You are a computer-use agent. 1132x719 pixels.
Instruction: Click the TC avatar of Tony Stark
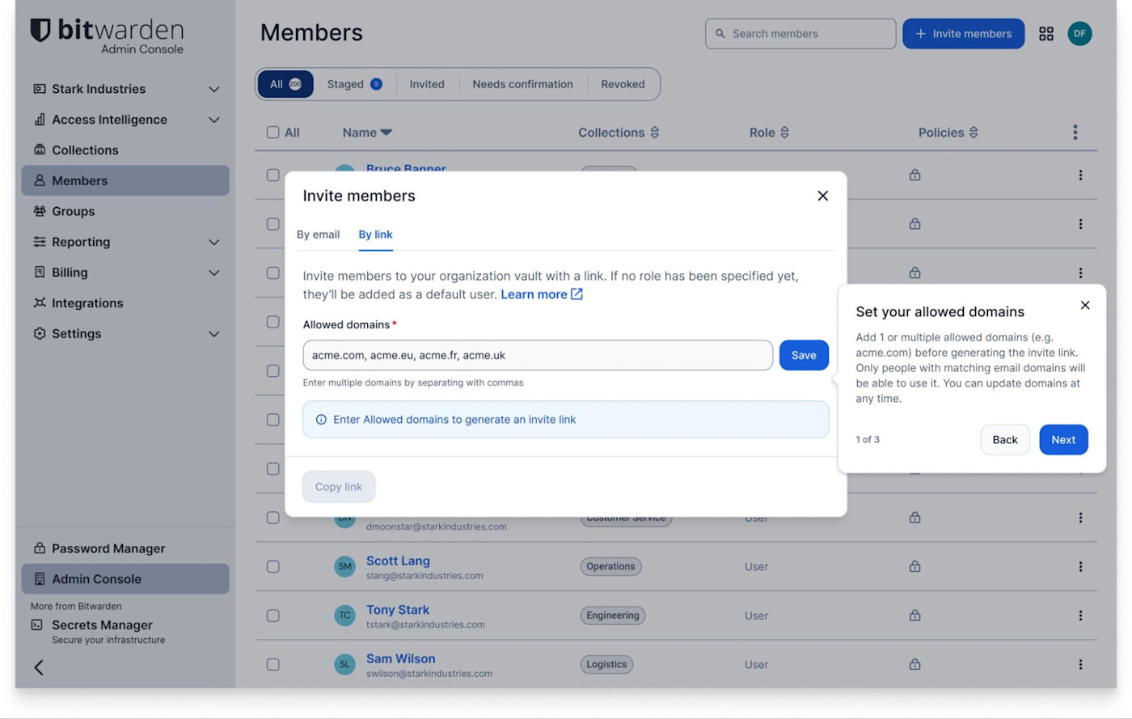coord(345,615)
